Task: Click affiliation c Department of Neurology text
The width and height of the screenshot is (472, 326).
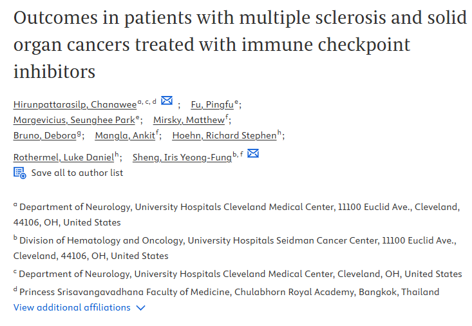Action: point(238,274)
